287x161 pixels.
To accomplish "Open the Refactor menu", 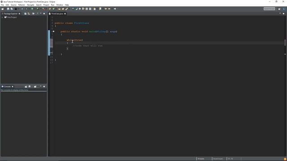I will [22, 5].
